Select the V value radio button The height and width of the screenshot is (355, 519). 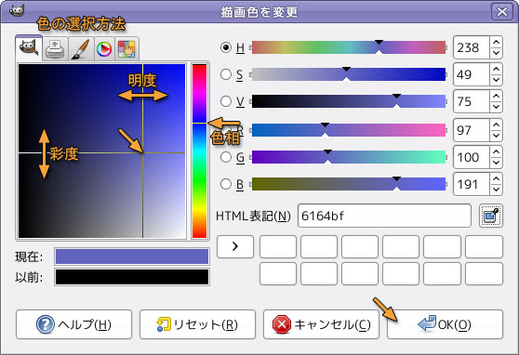click(x=226, y=101)
